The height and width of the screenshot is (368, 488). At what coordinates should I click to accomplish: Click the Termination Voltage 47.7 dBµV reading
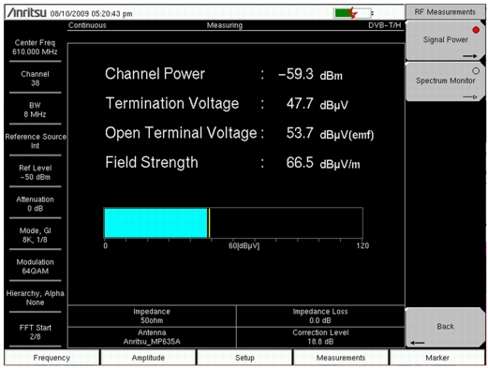[227, 104]
